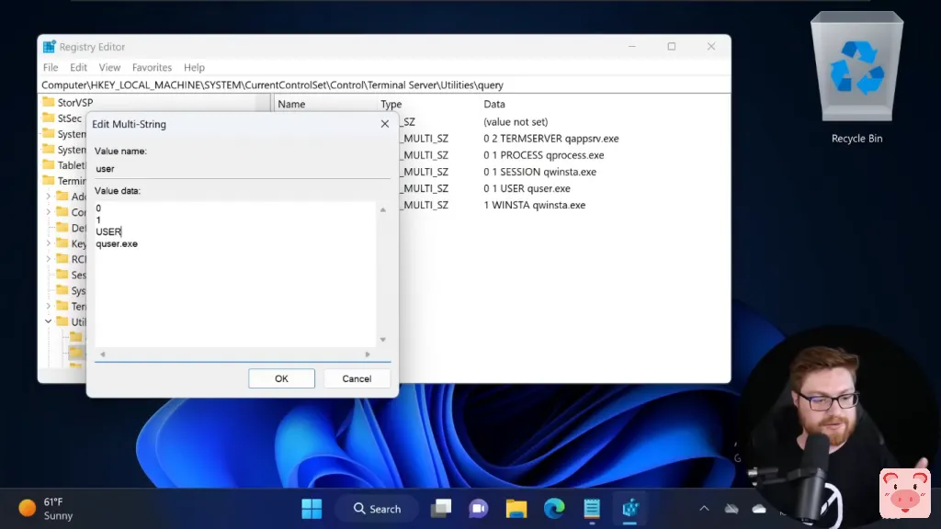
Task: Open the Favorites menu
Action: tap(152, 67)
